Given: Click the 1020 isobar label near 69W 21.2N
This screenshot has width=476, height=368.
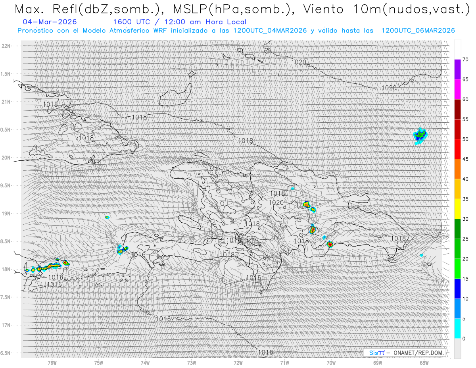Looking at the screenshot, I should click(x=389, y=88).
